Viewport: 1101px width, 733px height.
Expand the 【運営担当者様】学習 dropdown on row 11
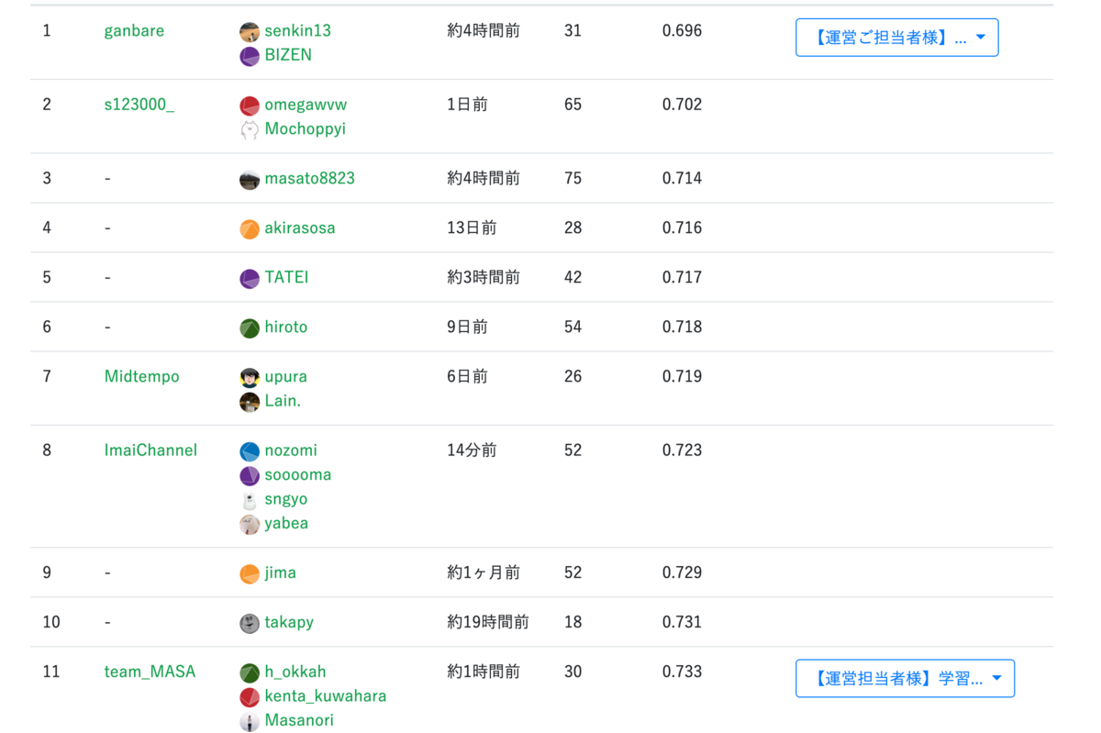[905, 677]
